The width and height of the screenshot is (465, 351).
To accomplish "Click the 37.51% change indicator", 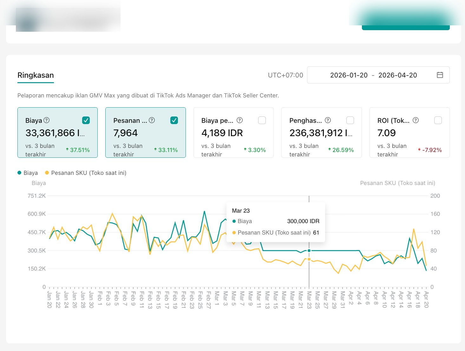I will coord(78,150).
